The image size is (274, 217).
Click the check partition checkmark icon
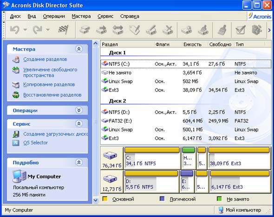pyautogui.click(x=241, y=30)
